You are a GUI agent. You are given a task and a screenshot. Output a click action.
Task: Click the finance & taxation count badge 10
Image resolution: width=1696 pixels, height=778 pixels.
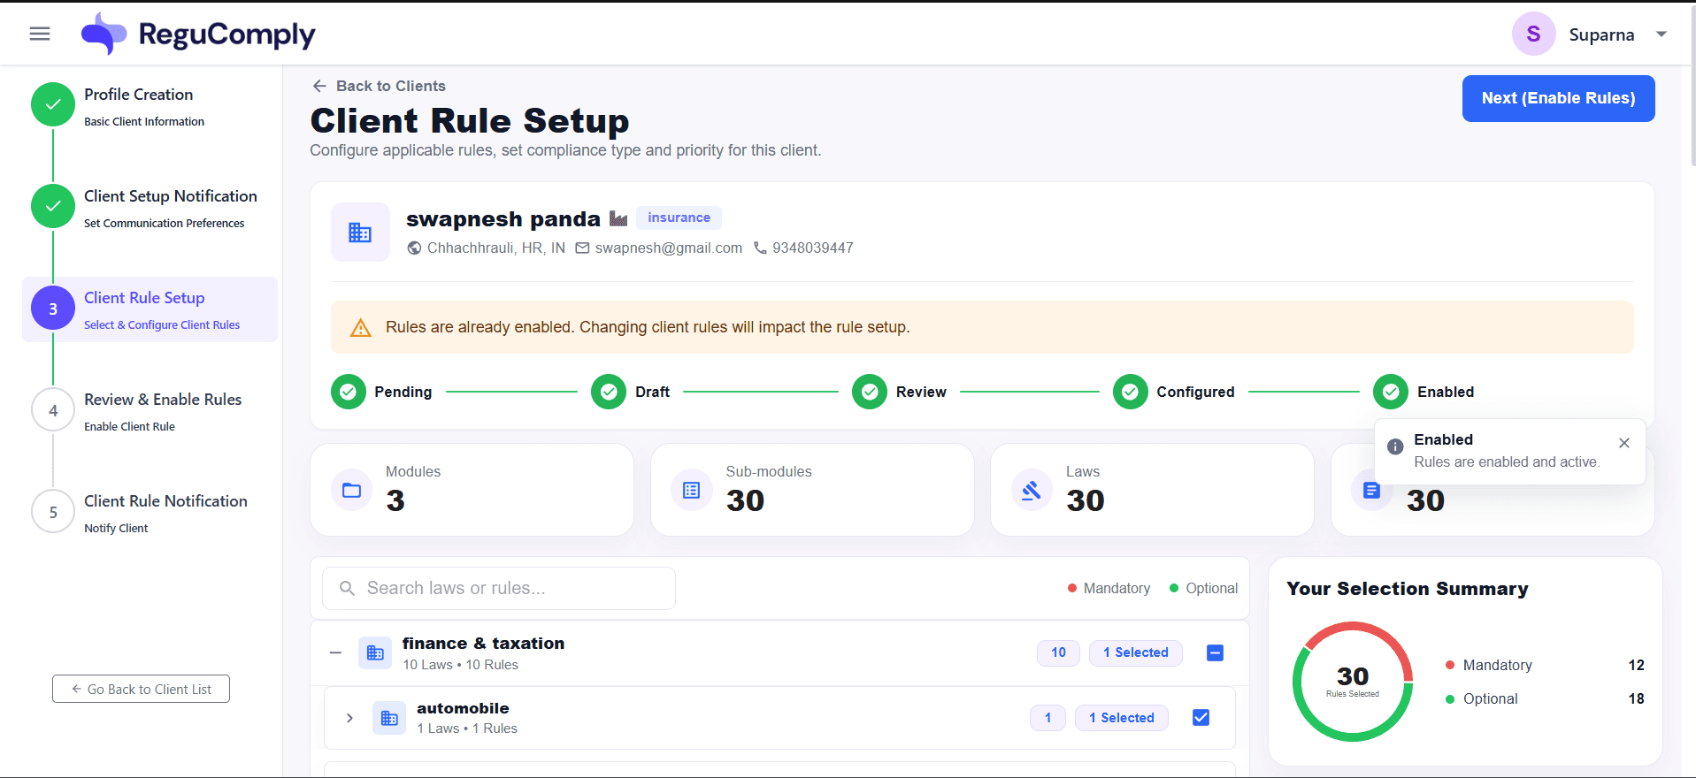1058,652
